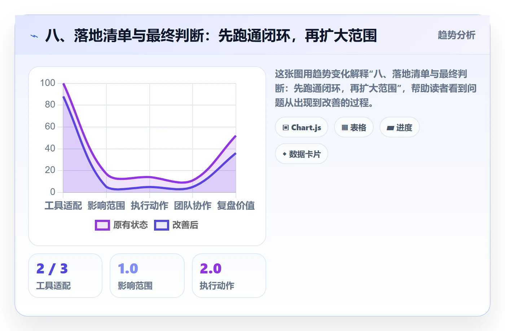The width and height of the screenshot is (505, 331).
Task: Open the 1.0 影响范围 stat card
Action: [x=147, y=276]
